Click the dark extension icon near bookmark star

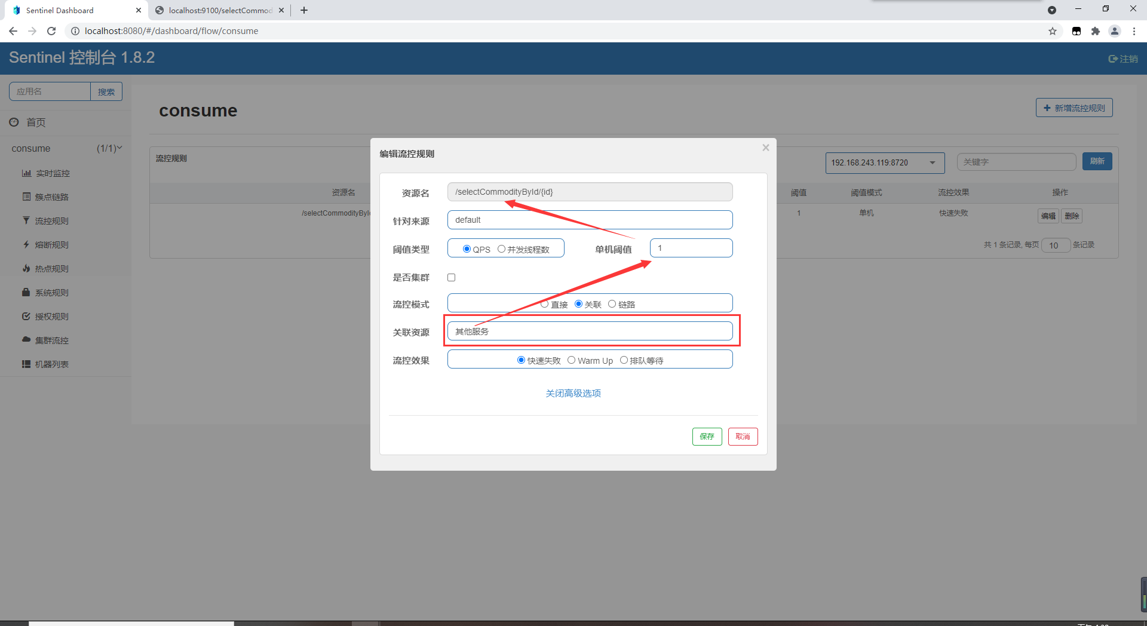coord(1077,31)
